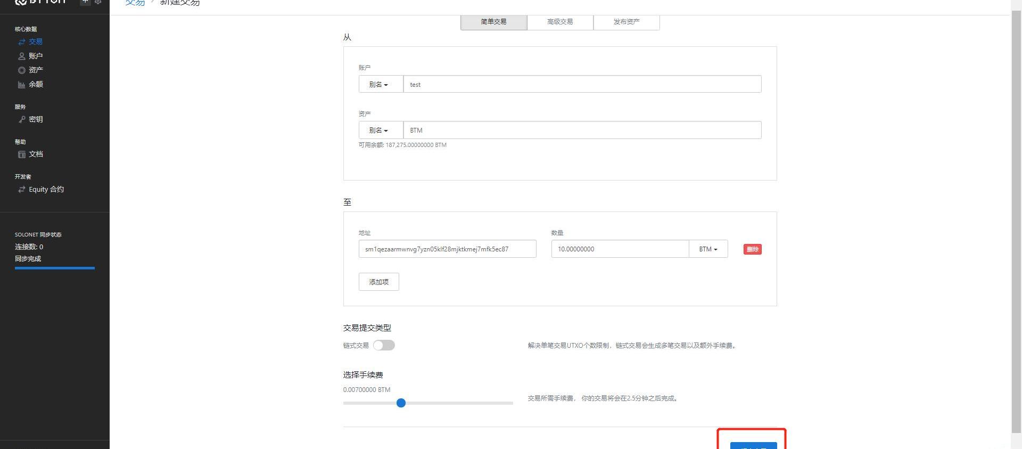Click the settings gear icon in sidebar header

click(98, 2)
